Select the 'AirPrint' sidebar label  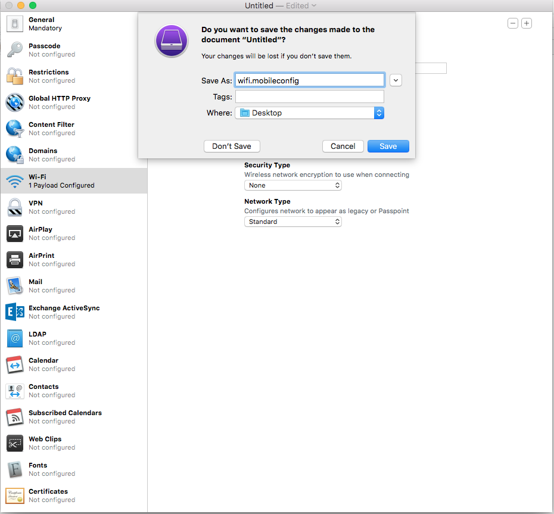tap(42, 256)
